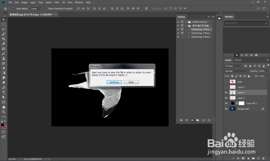Stop action playback in Actions panel
This screenshot has height=161, width=270.
[181, 120]
